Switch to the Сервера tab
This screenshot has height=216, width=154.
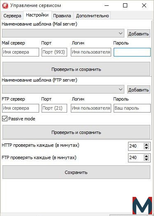pos(12,16)
